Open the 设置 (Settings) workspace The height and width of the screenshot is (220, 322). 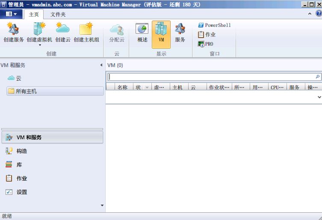coord(52,192)
